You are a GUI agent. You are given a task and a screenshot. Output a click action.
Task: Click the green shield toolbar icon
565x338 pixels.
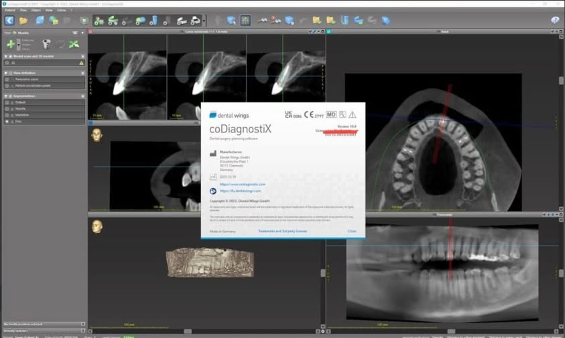coord(84,21)
